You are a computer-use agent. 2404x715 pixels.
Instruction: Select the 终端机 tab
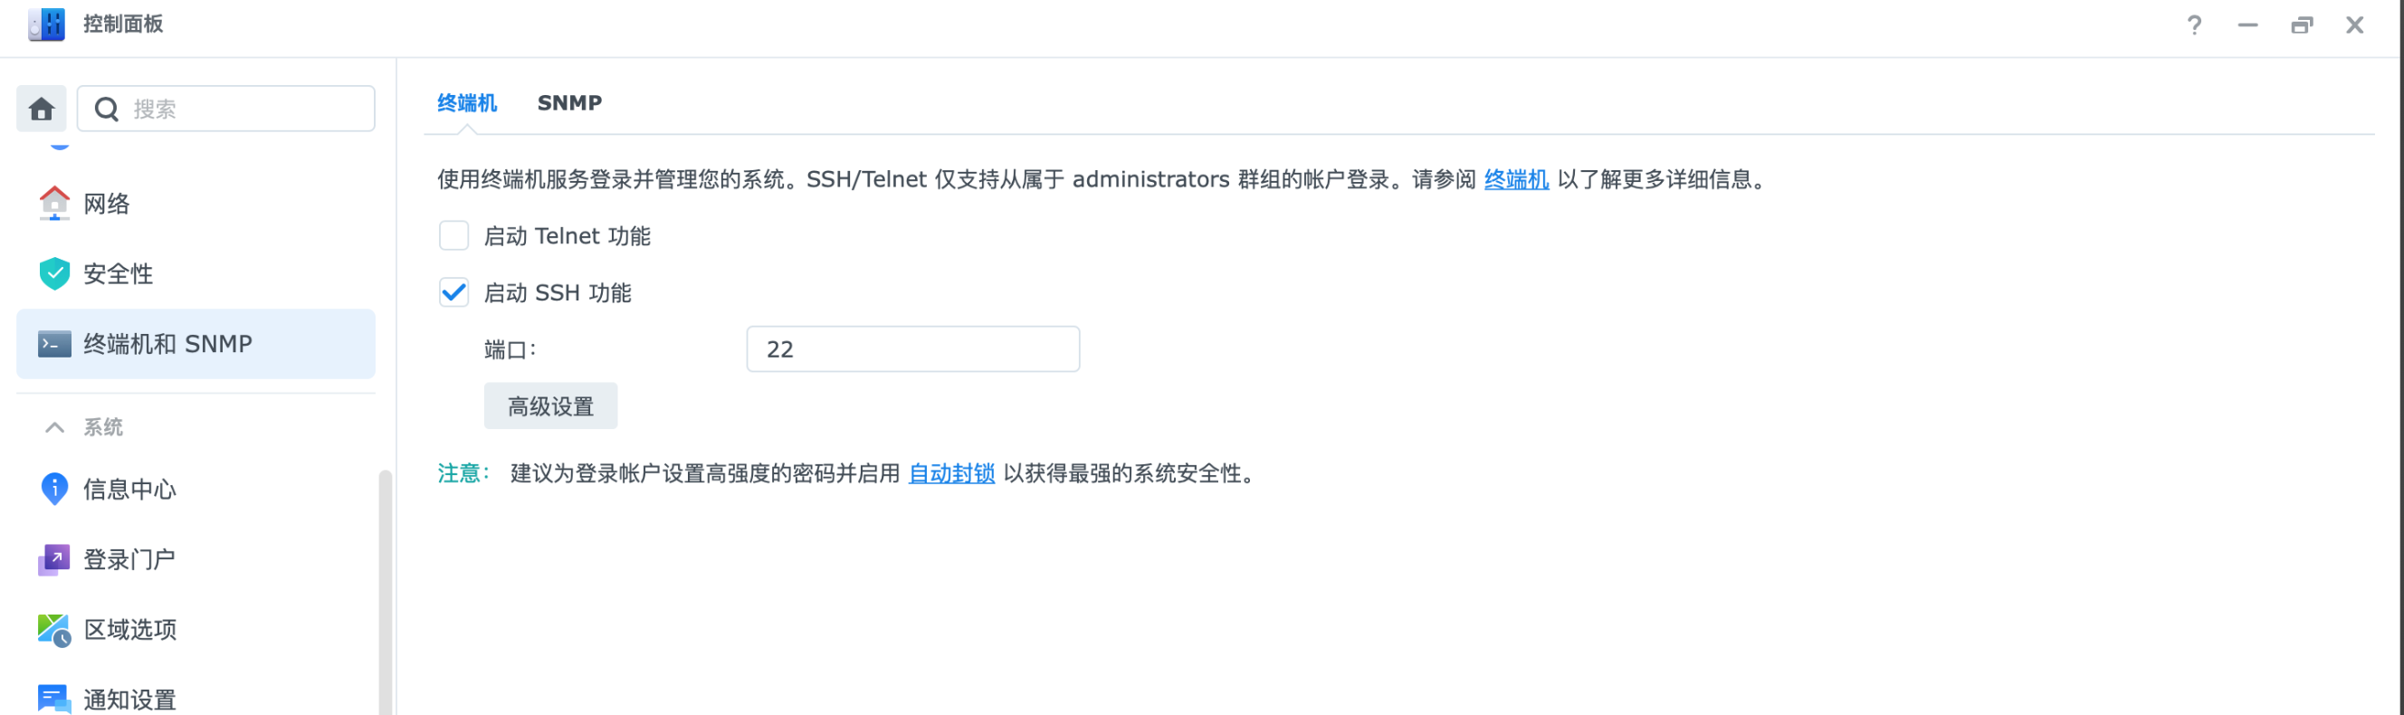[x=467, y=102]
